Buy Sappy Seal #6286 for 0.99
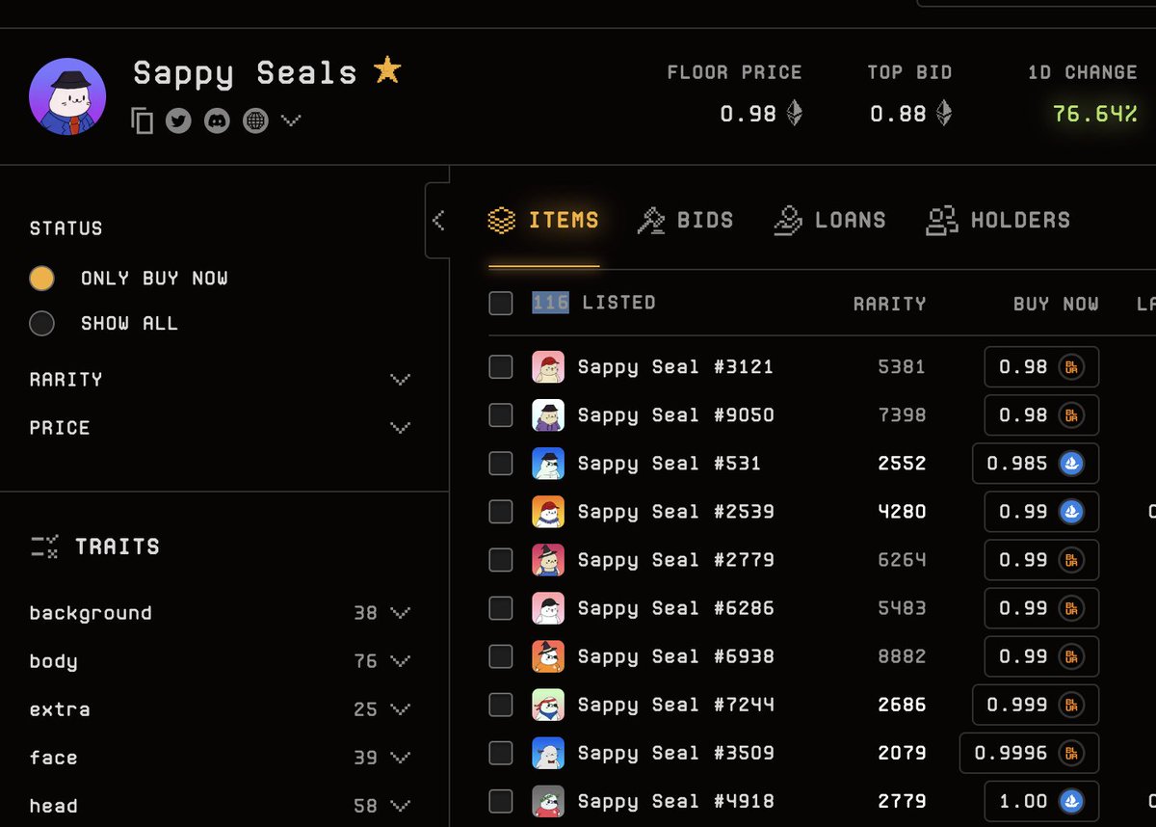 [1041, 608]
